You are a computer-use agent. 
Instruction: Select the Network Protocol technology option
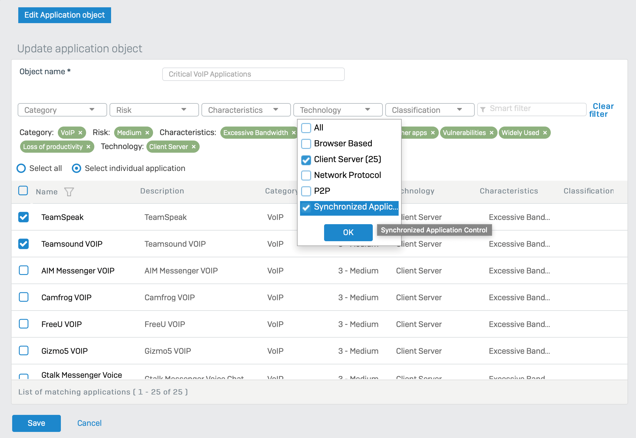306,175
